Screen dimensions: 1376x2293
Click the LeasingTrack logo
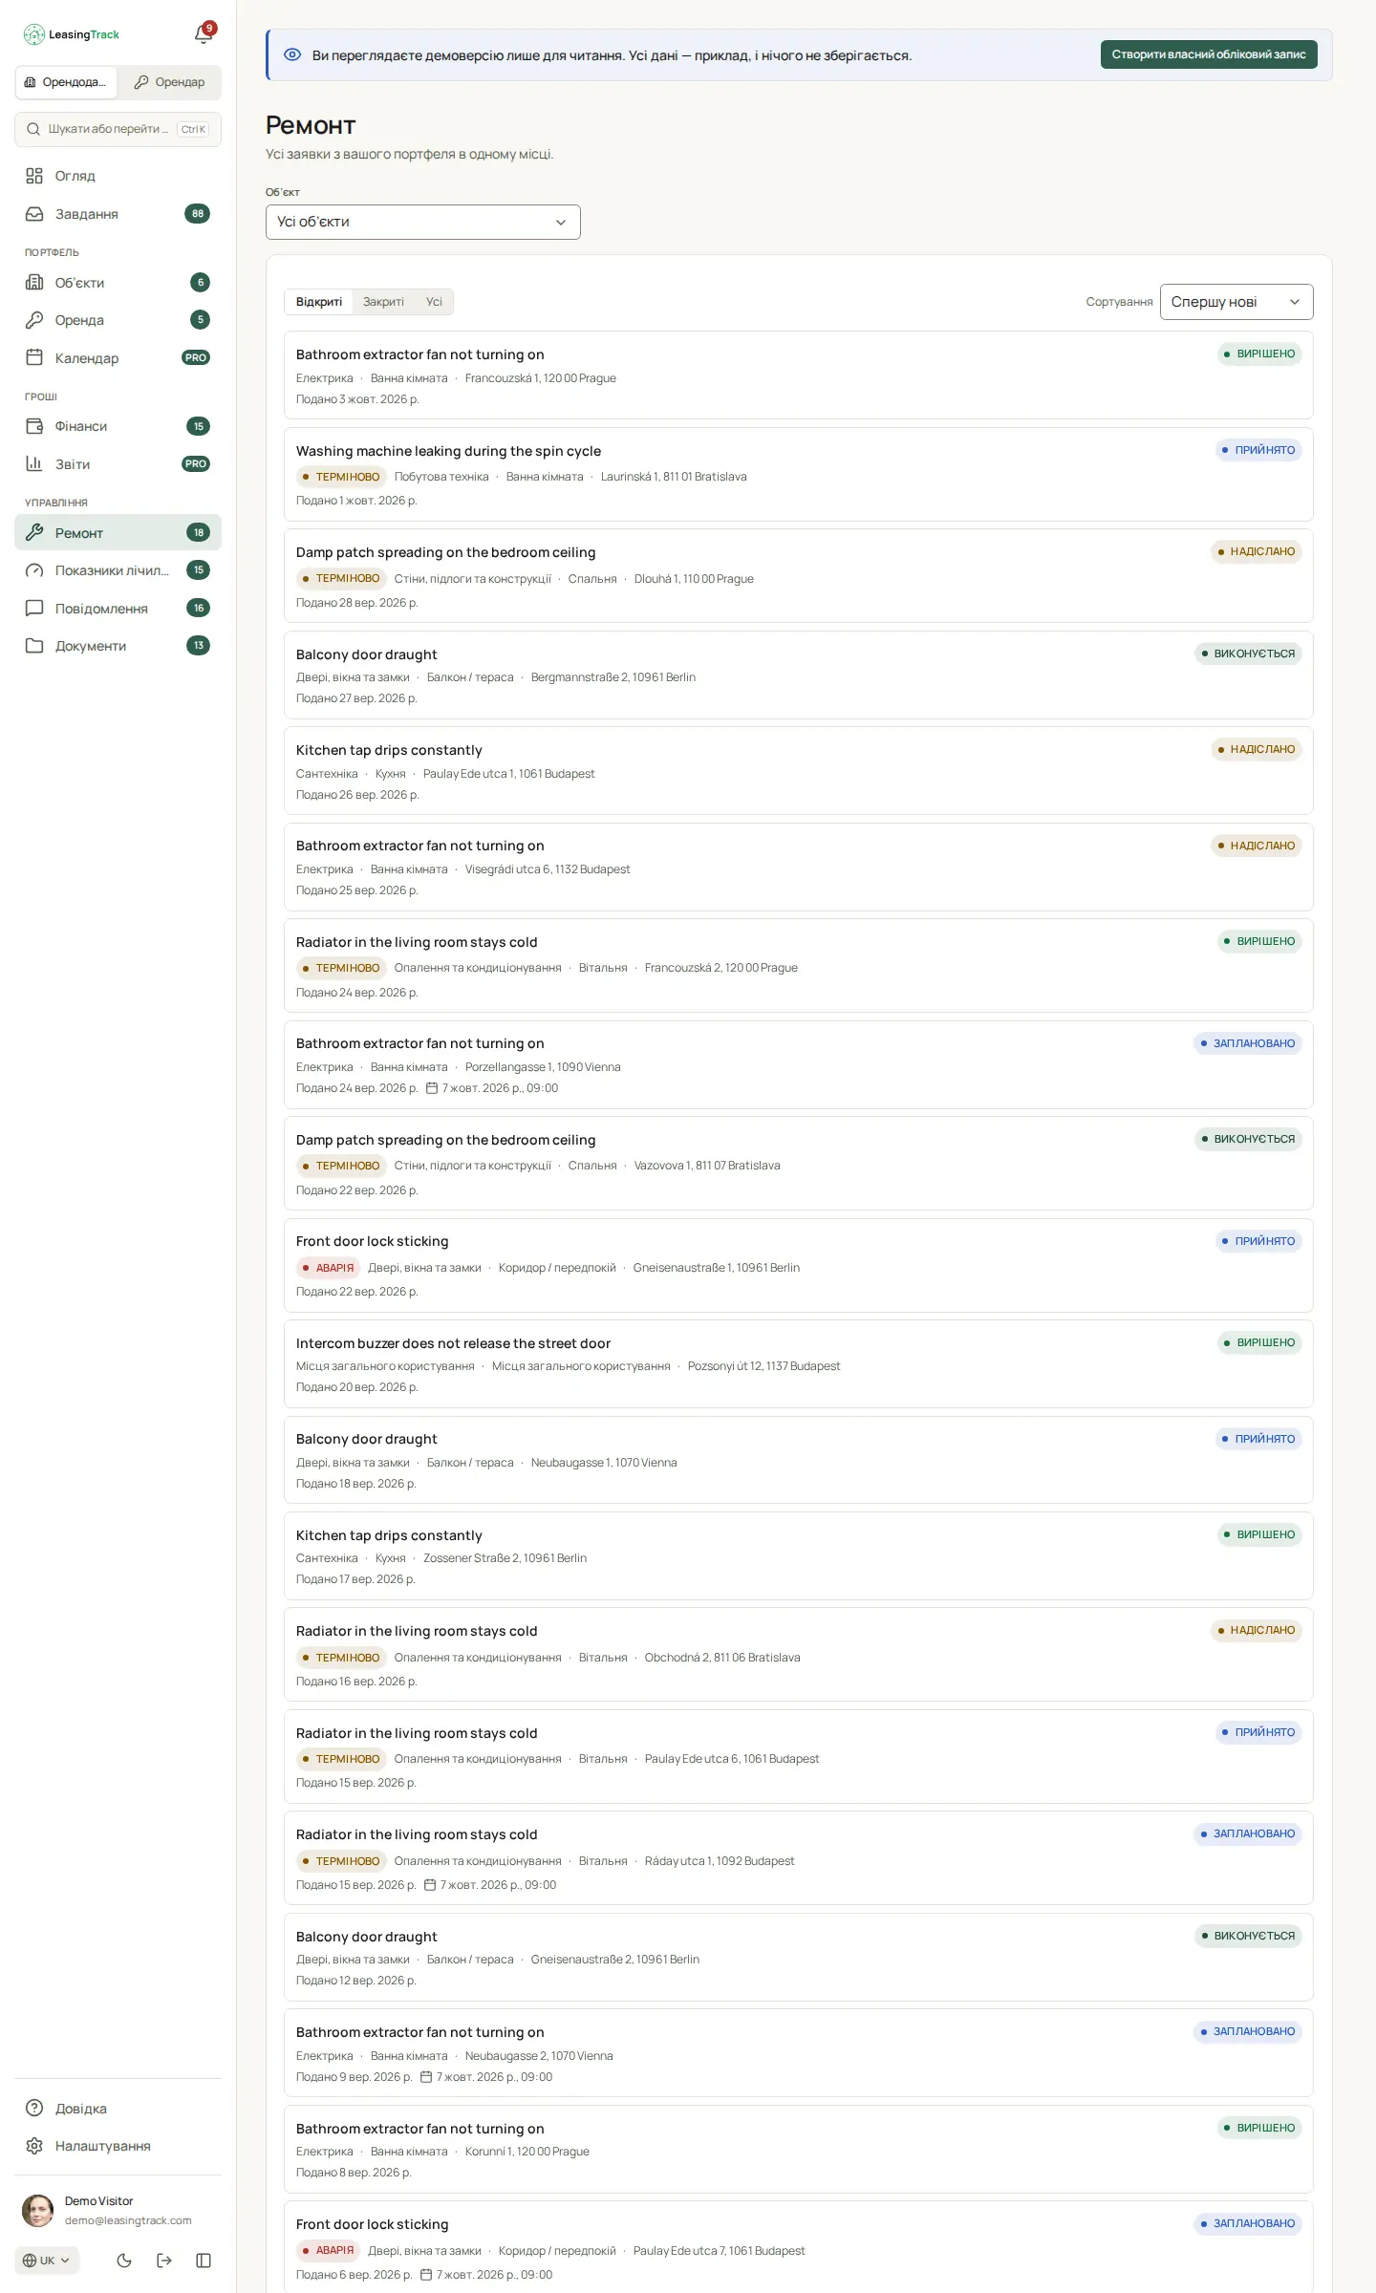tap(72, 34)
